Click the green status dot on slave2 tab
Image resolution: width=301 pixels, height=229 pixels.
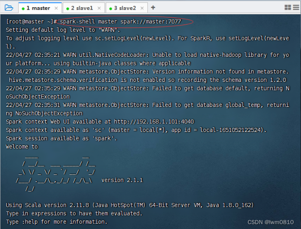point(111,8)
